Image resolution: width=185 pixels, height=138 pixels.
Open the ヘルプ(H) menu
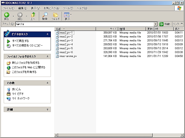pos(82,8)
